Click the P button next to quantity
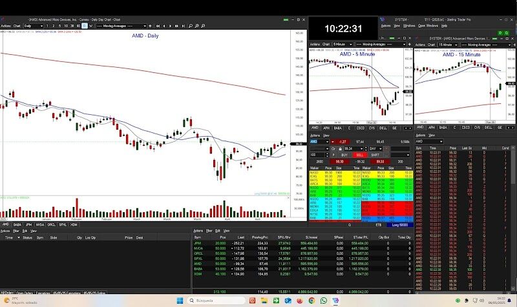Screen dimensions: 517x307 (x=333, y=155)
